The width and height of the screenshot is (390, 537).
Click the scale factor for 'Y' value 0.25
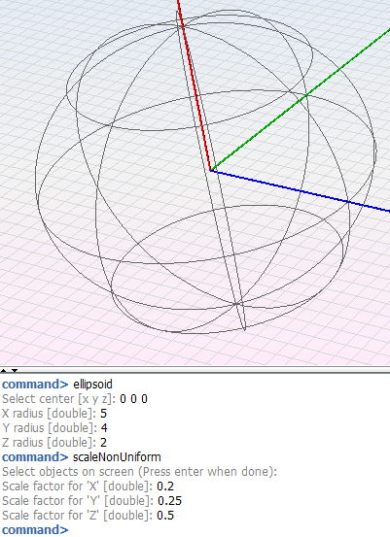pyautogui.click(x=169, y=501)
